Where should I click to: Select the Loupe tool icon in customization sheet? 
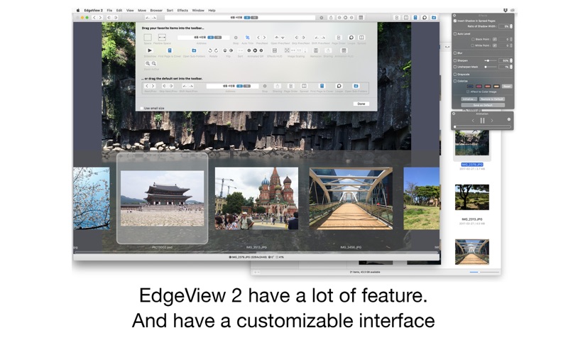click(x=351, y=37)
